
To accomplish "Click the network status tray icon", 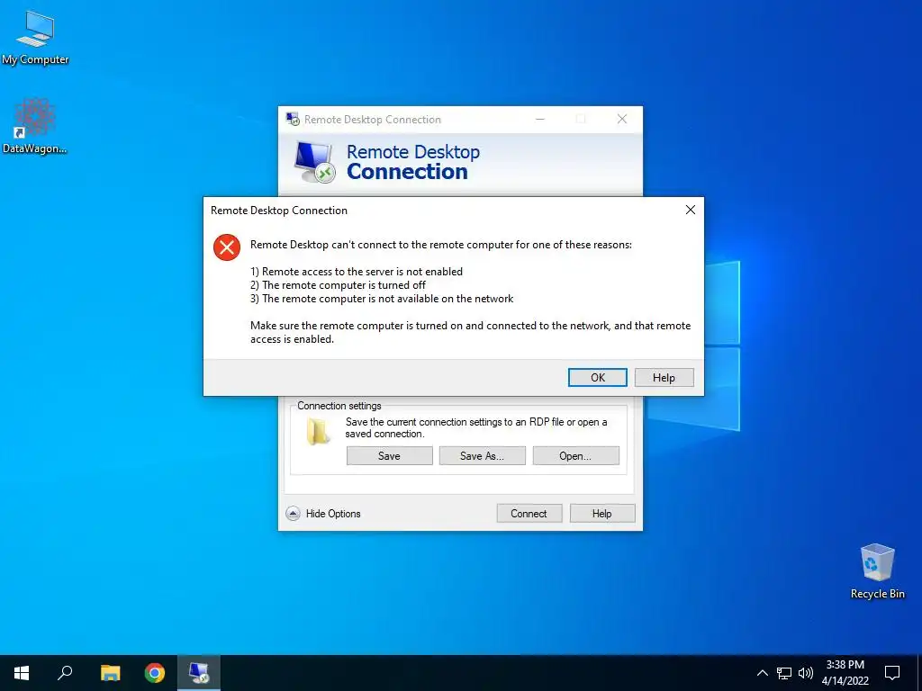I will pos(784,673).
